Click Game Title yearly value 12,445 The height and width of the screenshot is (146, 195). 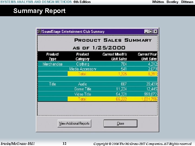click(152, 89)
